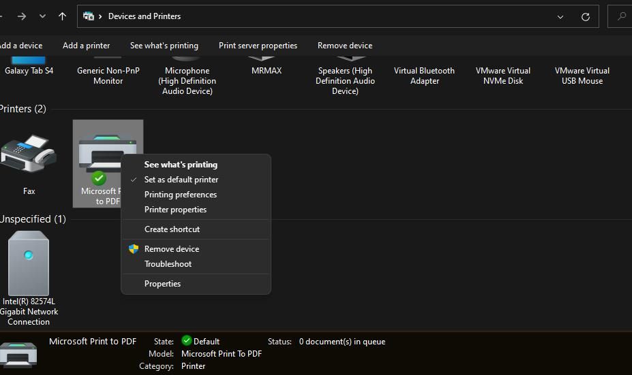Select Printer properties in context menu

(175, 210)
